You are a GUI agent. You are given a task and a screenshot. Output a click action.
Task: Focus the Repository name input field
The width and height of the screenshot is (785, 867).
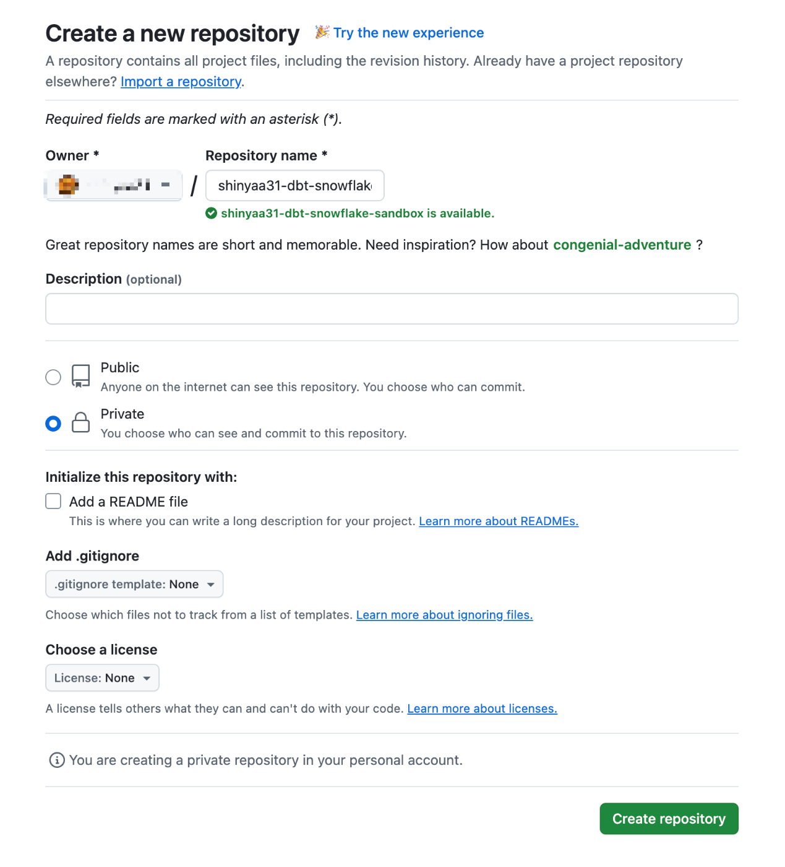point(295,185)
